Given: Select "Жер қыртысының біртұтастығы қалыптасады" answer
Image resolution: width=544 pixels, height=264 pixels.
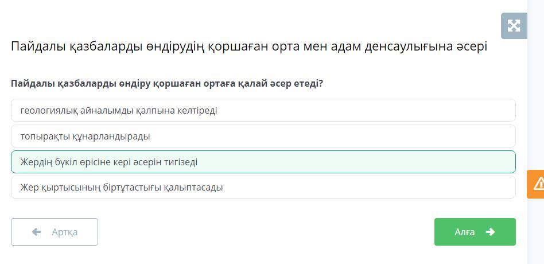Looking at the screenshot, I should (263, 187).
